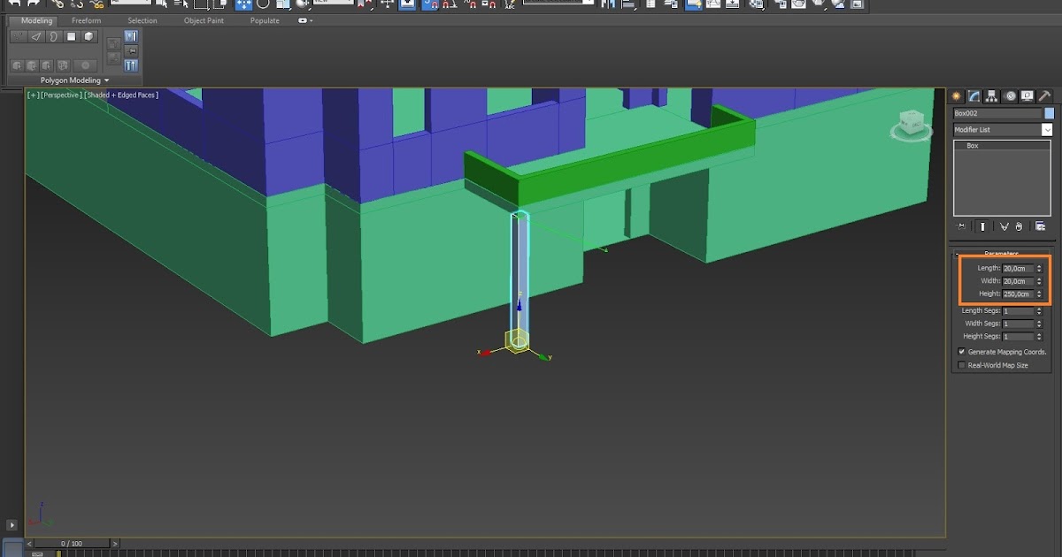Open the Hierarchy panel
This screenshot has width=1062, height=557.
(992, 95)
